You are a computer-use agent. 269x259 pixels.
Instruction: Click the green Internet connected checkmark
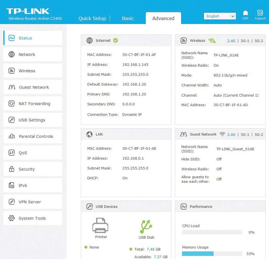116,40
